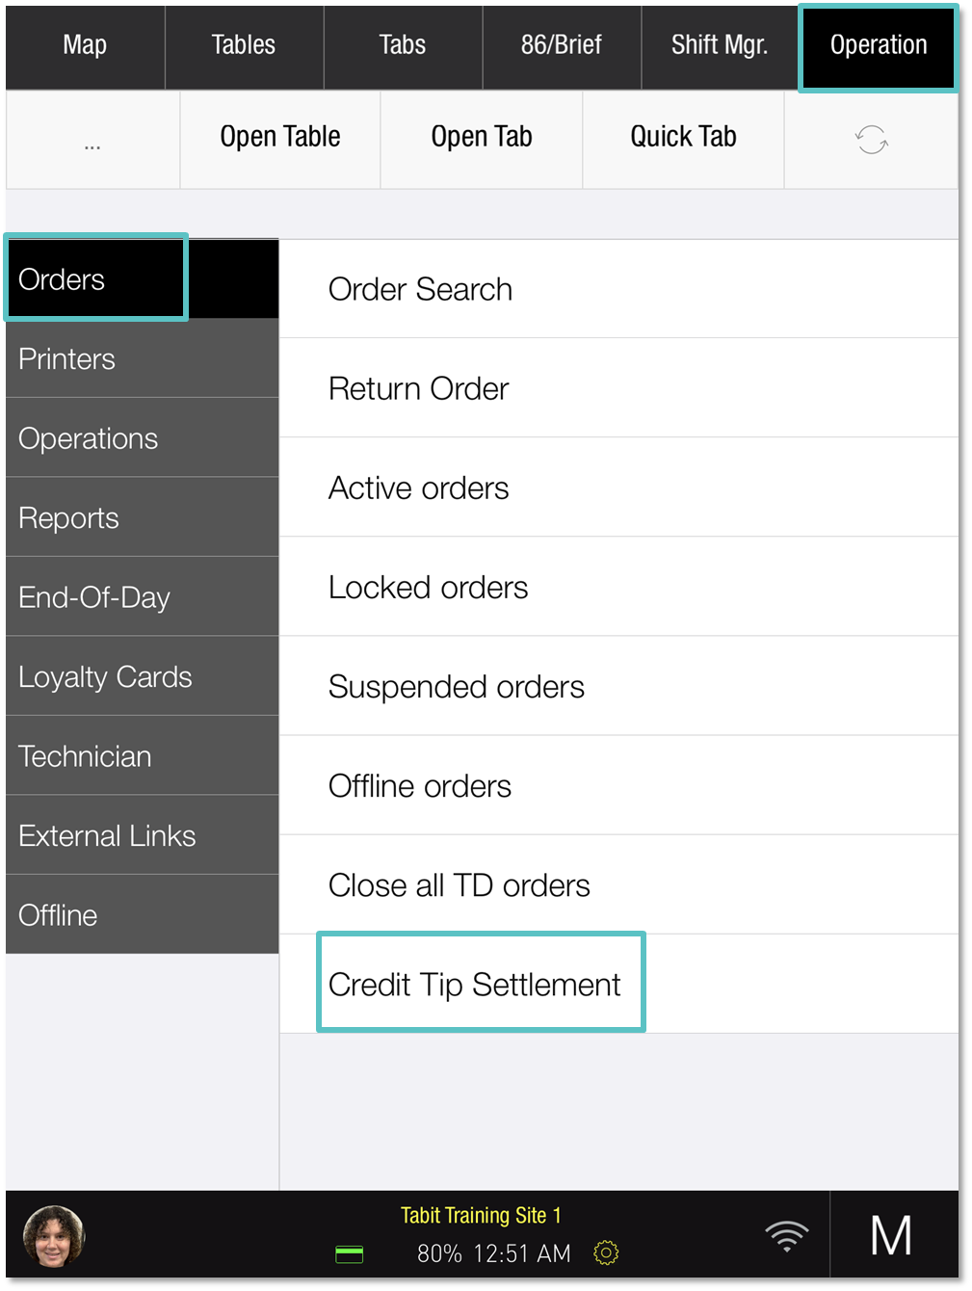
Task: Tap the Wi-Fi signal icon
Action: click(x=787, y=1235)
